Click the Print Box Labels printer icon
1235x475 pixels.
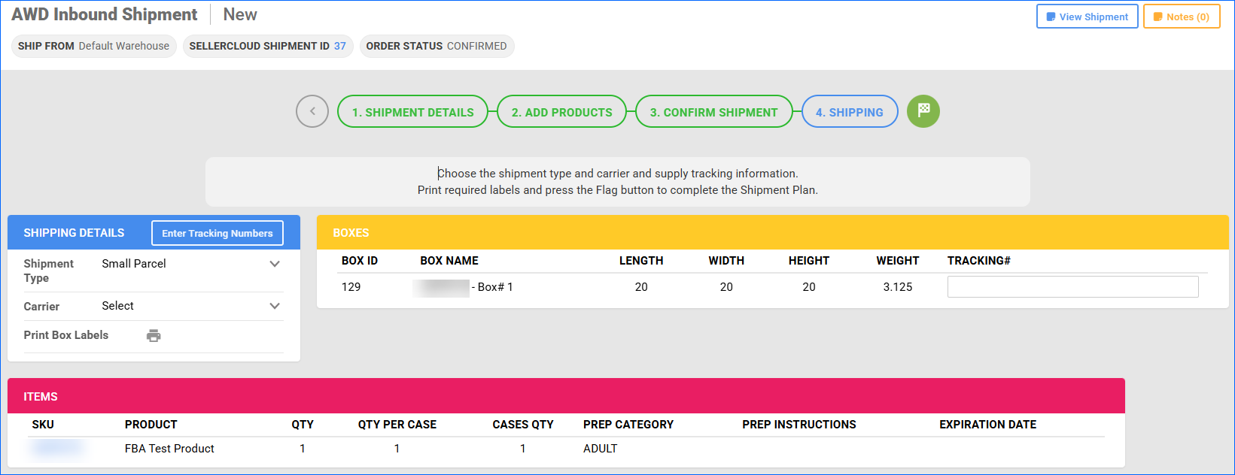click(x=154, y=336)
